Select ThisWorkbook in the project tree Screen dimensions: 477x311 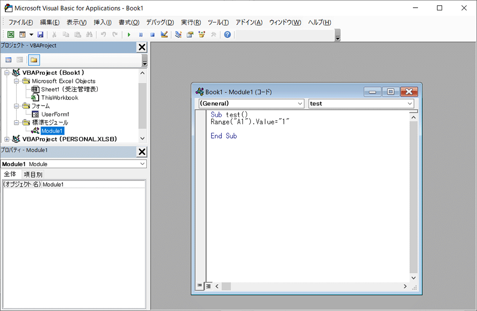click(x=60, y=98)
